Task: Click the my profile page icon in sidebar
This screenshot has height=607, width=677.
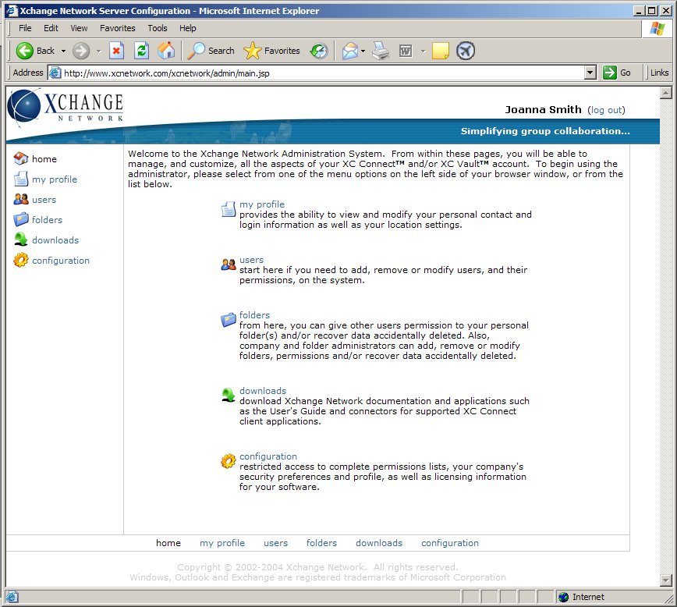Action: (x=21, y=179)
